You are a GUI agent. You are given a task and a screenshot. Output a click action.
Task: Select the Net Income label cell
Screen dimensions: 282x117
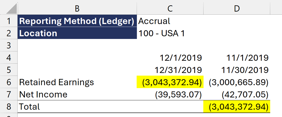point(77,94)
